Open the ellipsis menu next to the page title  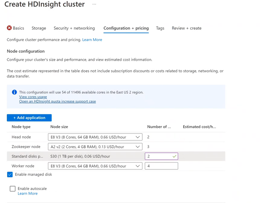pyautogui.click(x=94, y=5)
